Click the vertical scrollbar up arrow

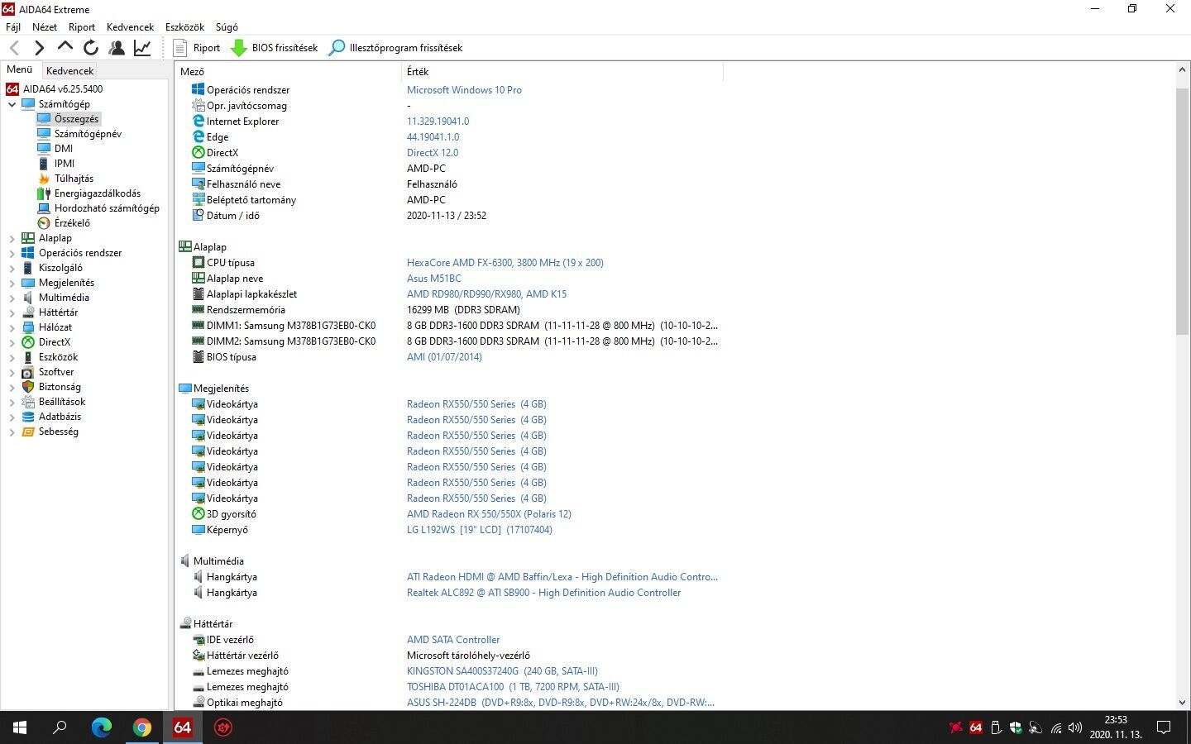point(1182,70)
